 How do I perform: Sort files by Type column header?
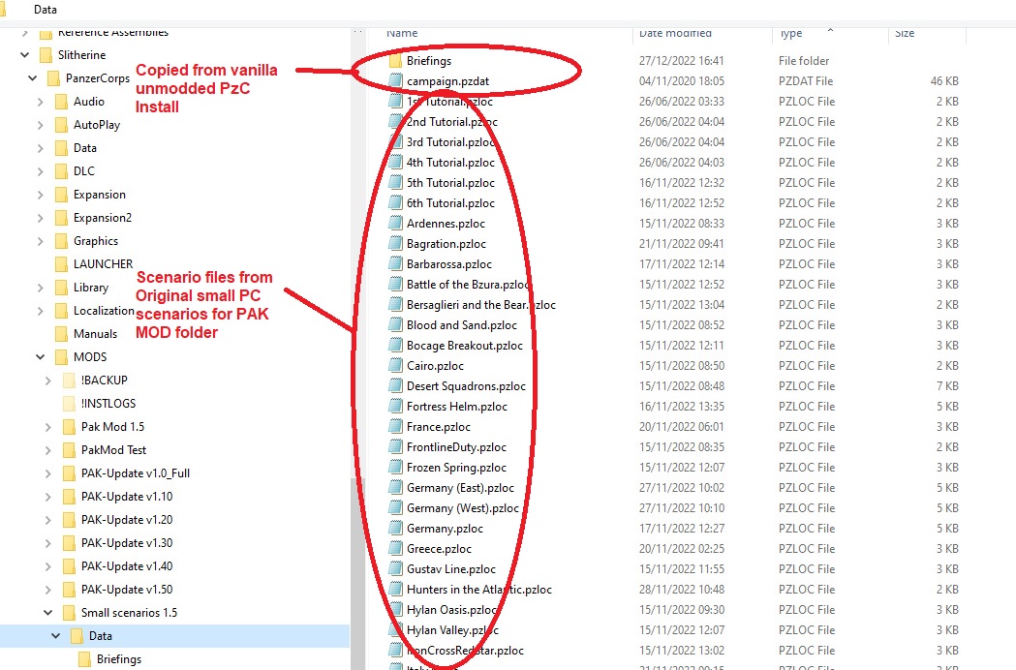click(x=791, y=33)
